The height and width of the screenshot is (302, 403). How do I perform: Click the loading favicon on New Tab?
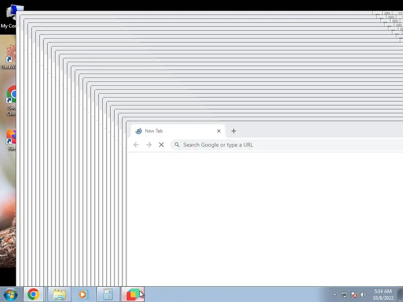point(139,131)
